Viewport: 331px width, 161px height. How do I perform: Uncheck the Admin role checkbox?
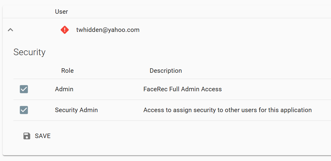click(x=24, y=89)
